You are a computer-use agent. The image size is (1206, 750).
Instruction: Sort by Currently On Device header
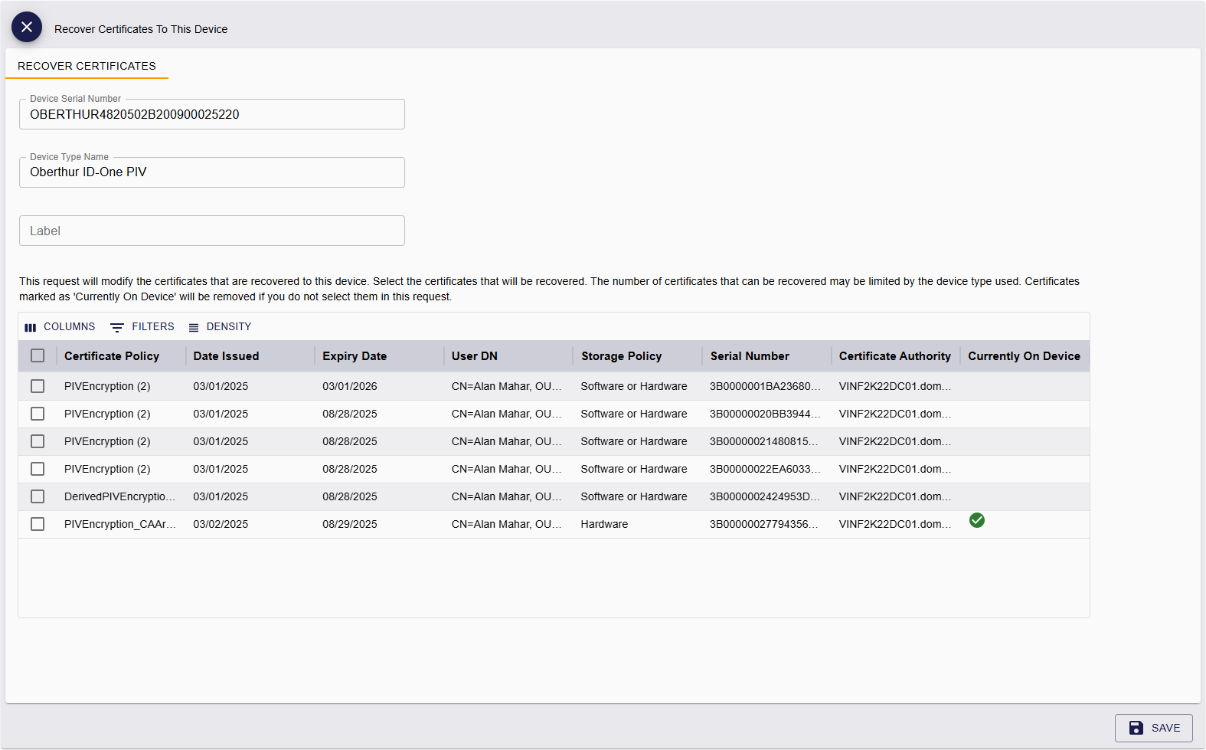[x=1024, y=356]
